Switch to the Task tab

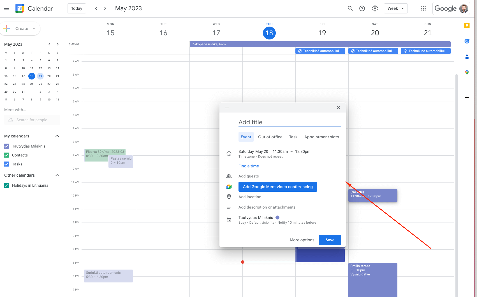[x=293, y=137]
